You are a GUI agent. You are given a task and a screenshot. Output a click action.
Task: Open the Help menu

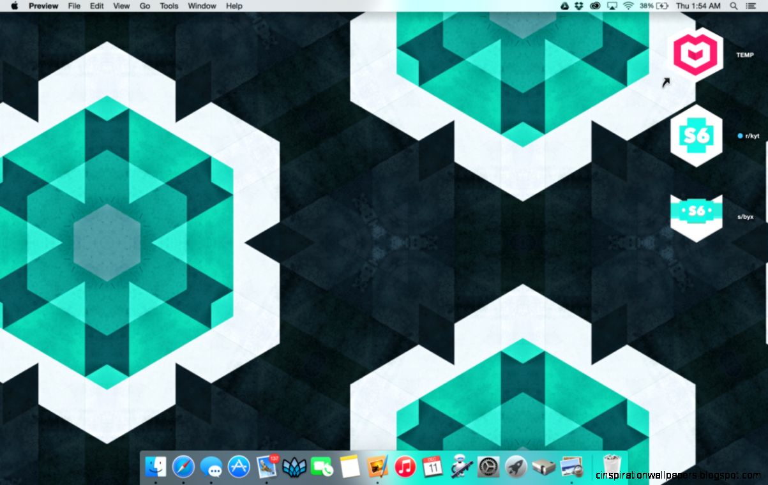pyautogui.click(x=234, y=6)
